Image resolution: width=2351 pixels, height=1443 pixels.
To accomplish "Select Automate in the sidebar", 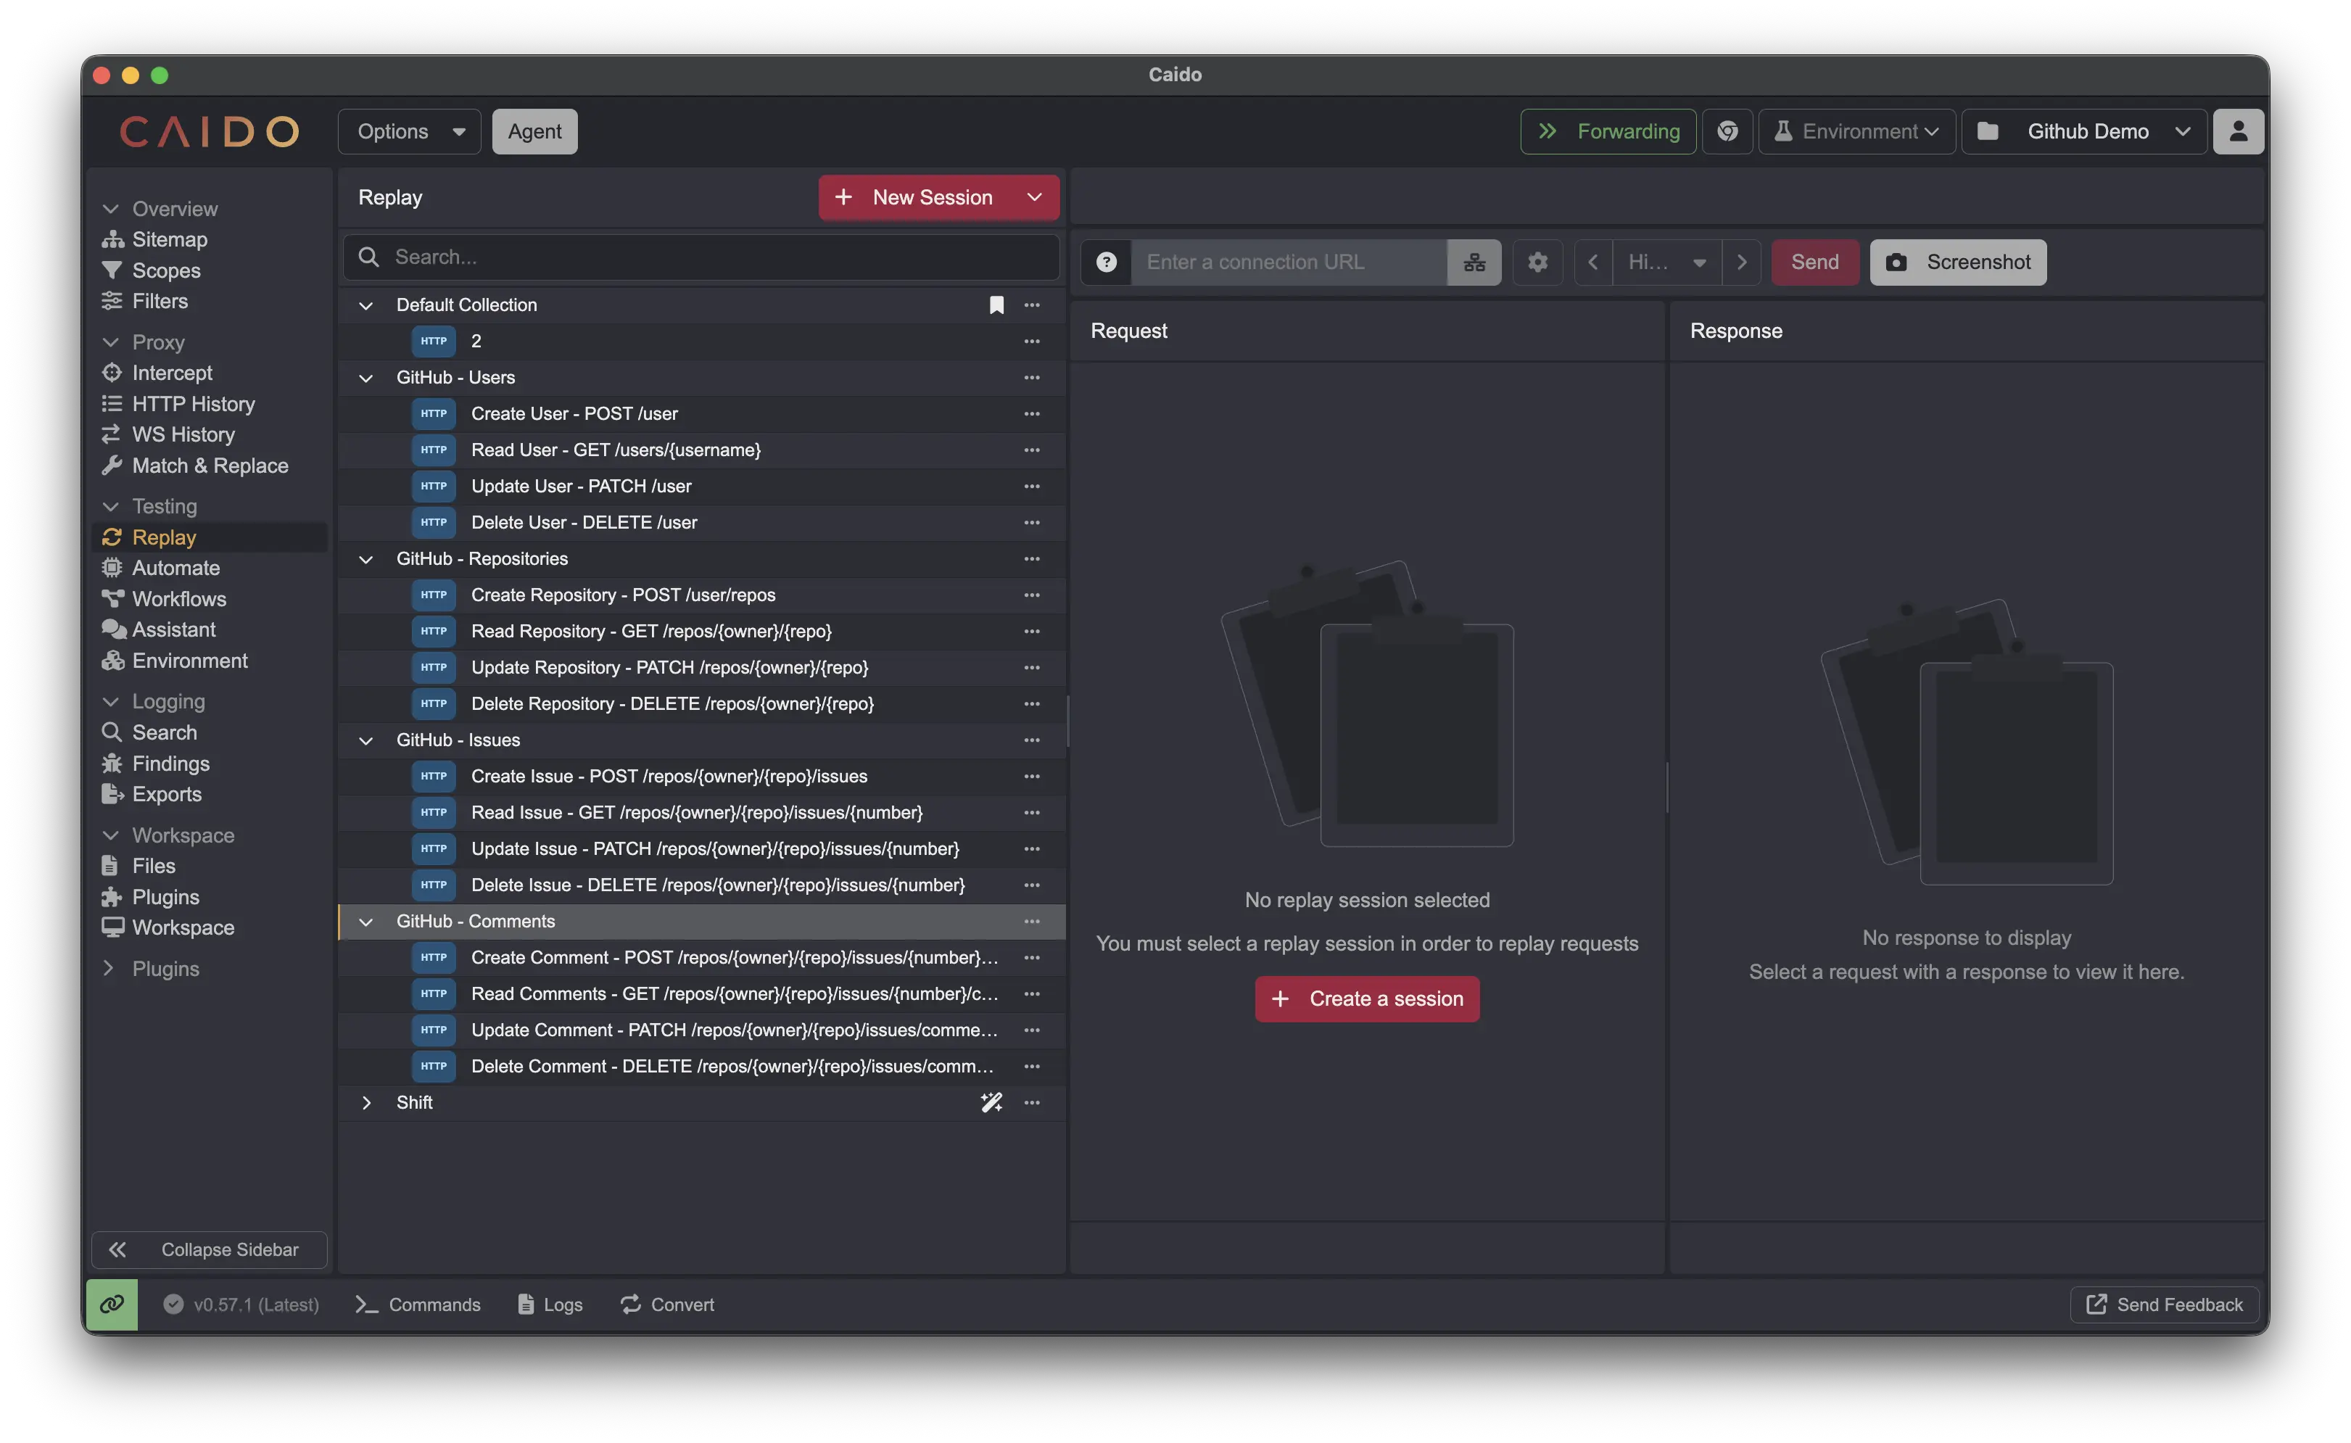I will click(175, 568).
